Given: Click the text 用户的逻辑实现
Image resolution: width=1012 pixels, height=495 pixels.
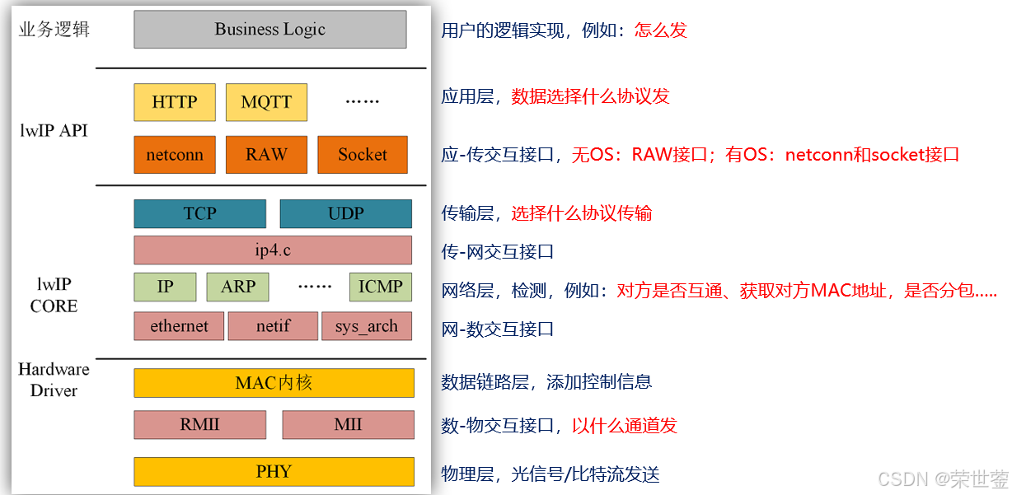Looking at the screenshot, I should tap(503, 30).
